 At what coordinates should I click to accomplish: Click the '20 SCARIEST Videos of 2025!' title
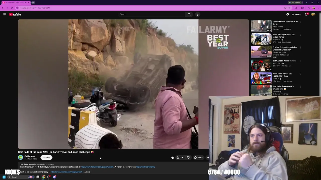284,61
